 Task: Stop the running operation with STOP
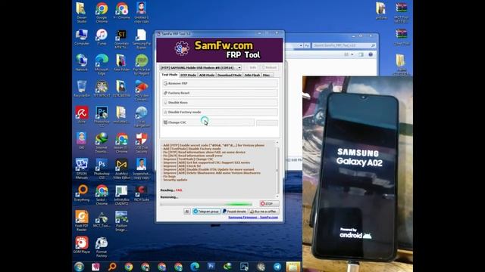pos(269,203)
